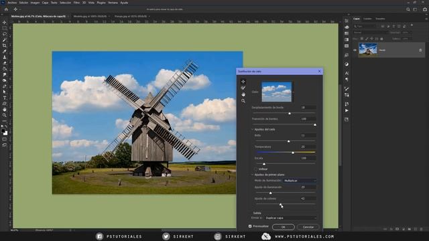Image resolution: width=429 pixels, height=241 pixels.
Task: Open the Ventana menu
Action: (x=113, y=3)
